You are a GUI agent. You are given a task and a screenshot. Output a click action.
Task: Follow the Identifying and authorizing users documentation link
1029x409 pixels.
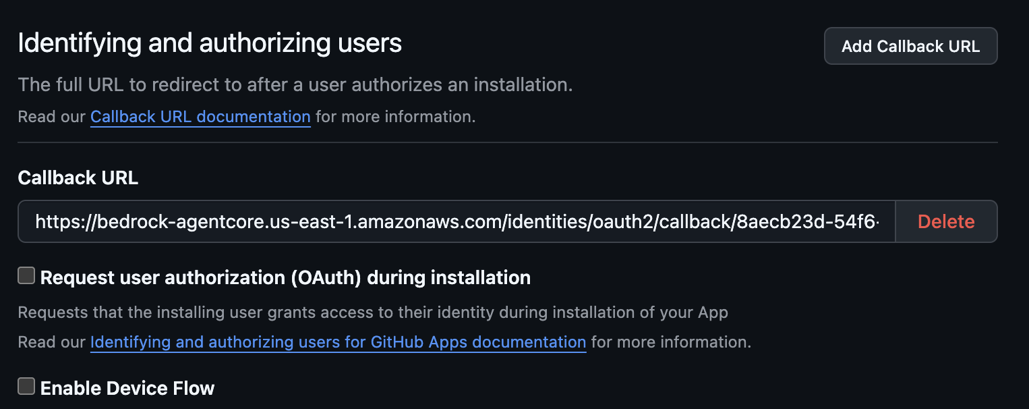337,342
